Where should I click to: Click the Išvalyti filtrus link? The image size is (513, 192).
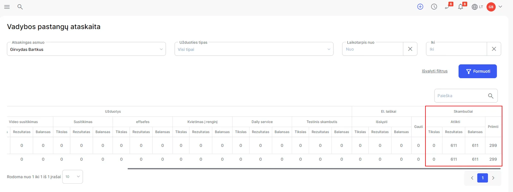point(434,71)
